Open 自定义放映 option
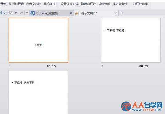Image resolution: width=165 pixels, height=114 pixels. [x=34, y=4]
